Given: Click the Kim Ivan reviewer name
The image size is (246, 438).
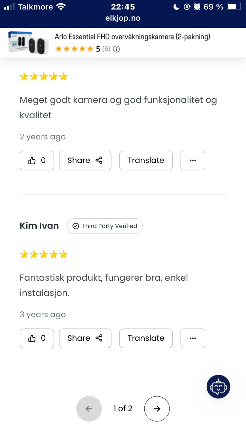Looking at the screenshot, I should (x=39, y=226).
